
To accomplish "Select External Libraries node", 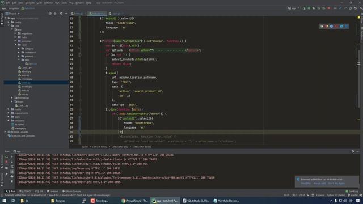I will pyautogui.click(x=18, y=132).
